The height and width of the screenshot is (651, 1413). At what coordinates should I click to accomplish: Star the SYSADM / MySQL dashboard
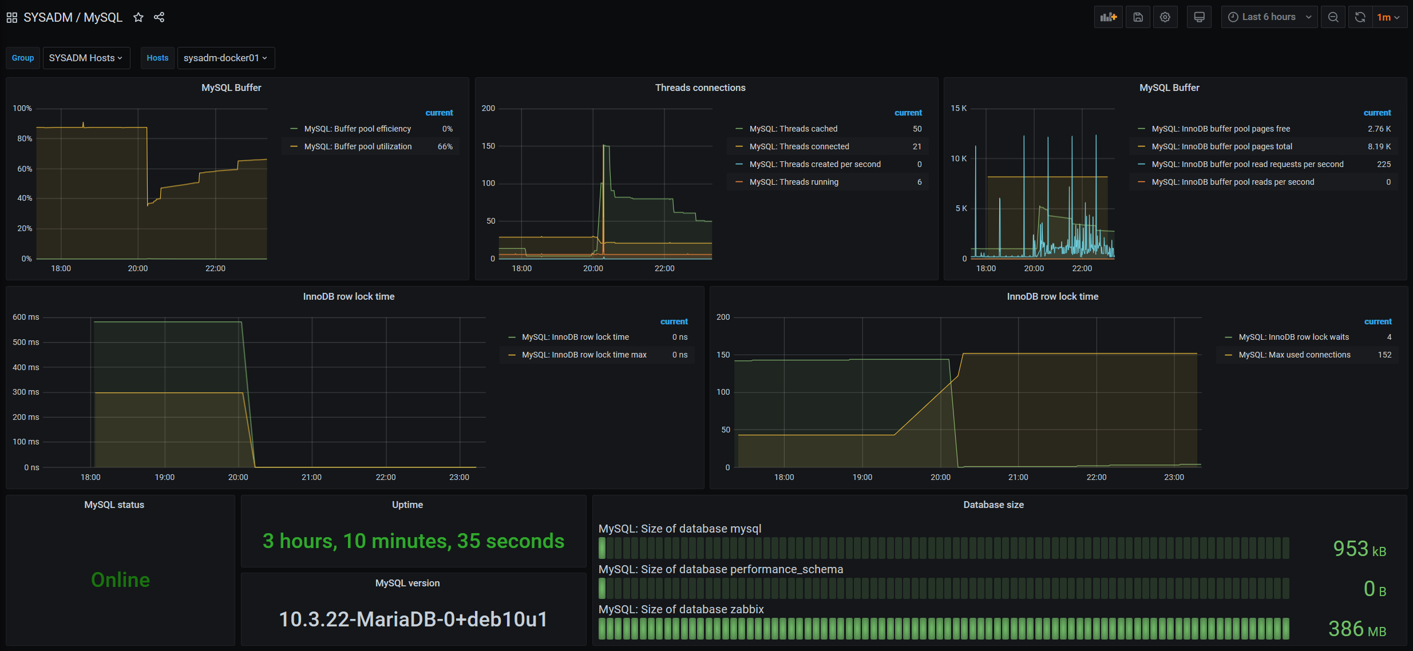(x=138, y=18)
